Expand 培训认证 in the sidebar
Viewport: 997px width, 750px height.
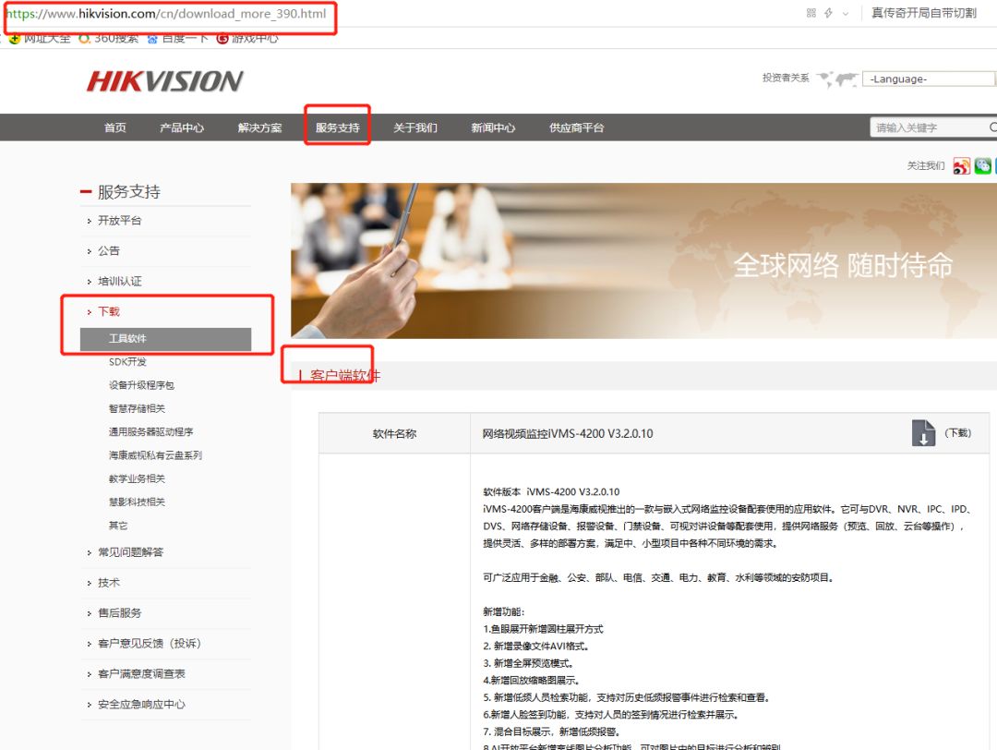tap(119, 281)
